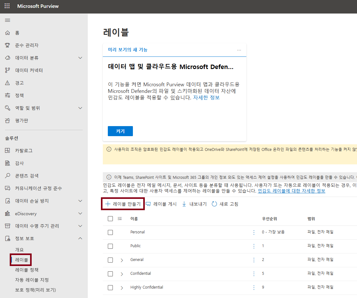Open 개요 under 정보 보호

coord(19,250)
